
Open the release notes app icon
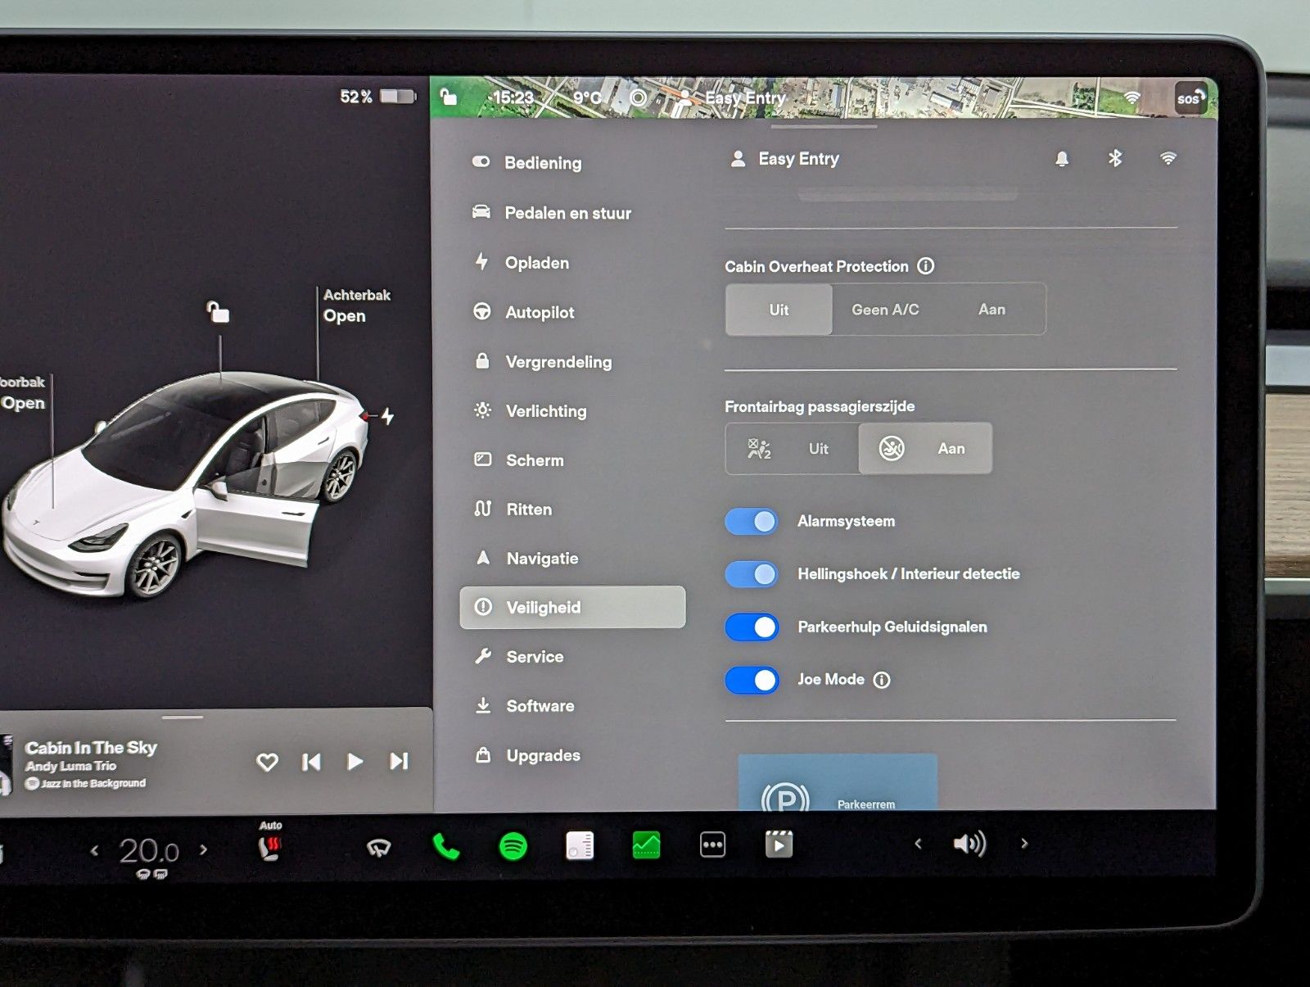580,845
